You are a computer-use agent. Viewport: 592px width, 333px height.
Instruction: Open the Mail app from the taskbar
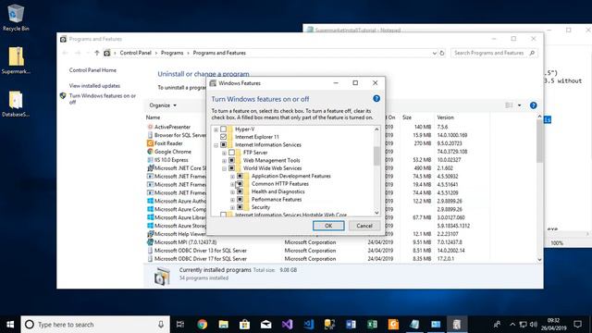tap(265, 325)
